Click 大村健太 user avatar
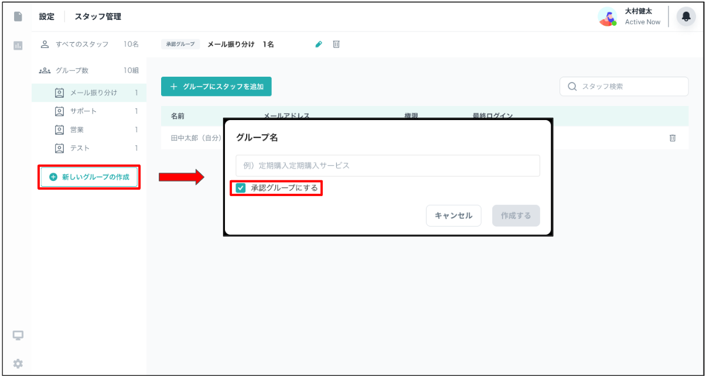The image size is (706, 377). click(x=608, y=17)
